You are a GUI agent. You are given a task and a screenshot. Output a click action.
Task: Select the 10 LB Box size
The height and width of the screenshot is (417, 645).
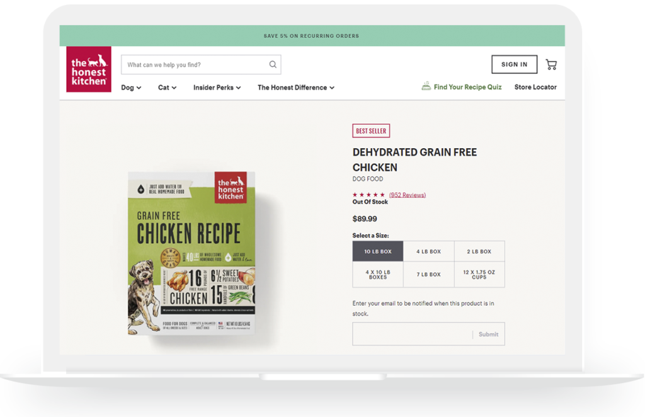pos(378,251)
